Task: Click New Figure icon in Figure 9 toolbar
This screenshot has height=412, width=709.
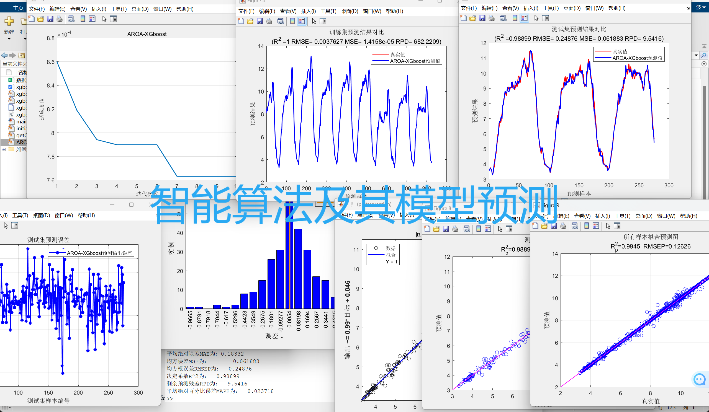Action: click(535, 226)
